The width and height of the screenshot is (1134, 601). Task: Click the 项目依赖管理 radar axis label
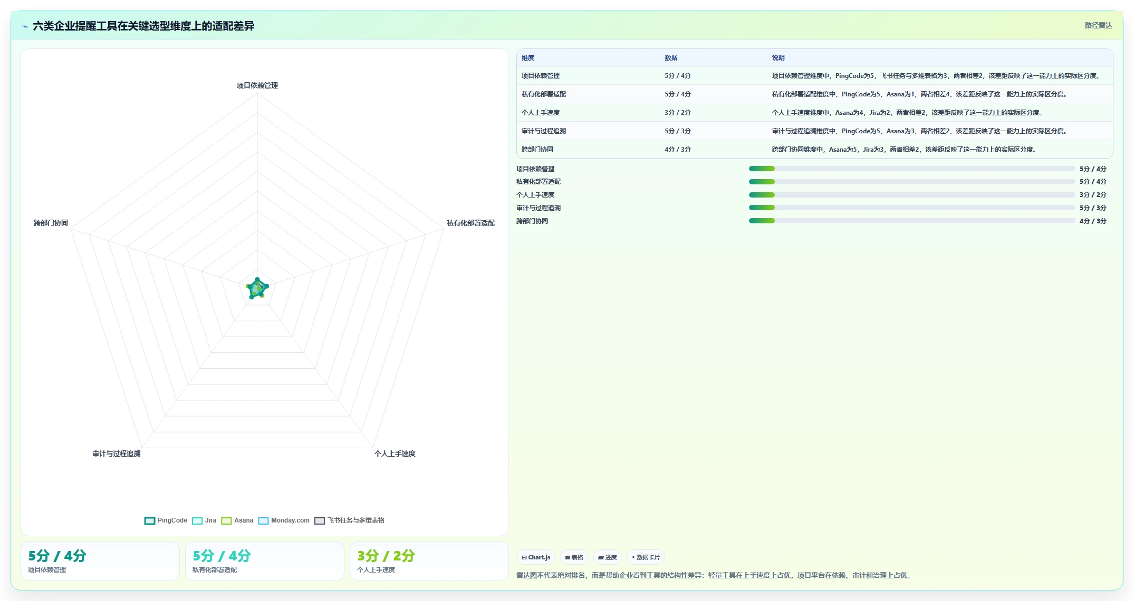click(x=257, y=85)
